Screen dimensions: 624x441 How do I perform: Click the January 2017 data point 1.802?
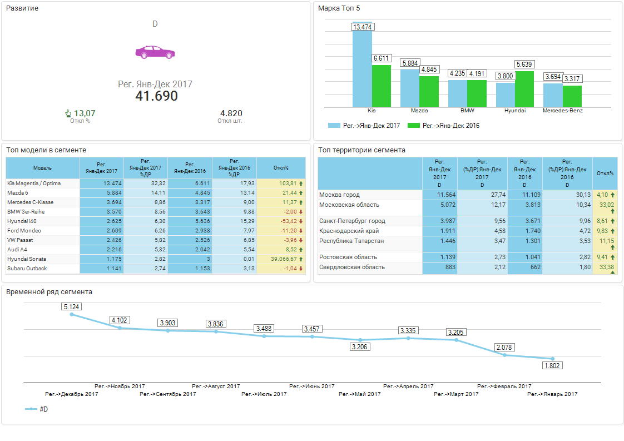tap(552, 359)
